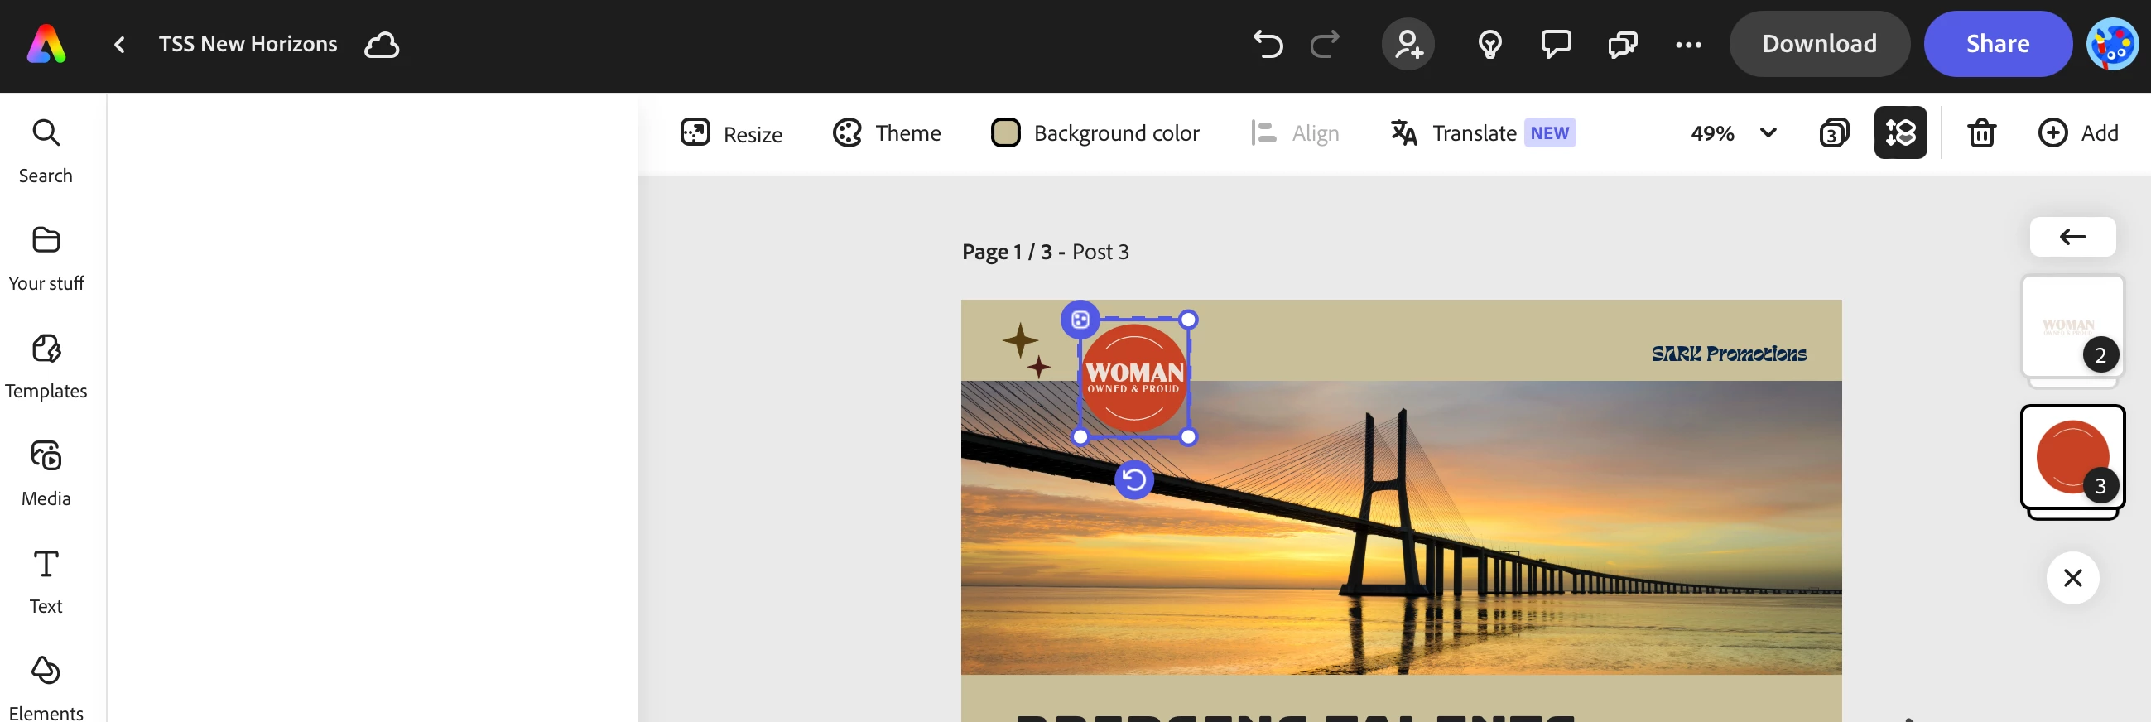The image size is (2151, 722).
Task: Open the Background color swatch
Action: click(x=1095, y=133)
